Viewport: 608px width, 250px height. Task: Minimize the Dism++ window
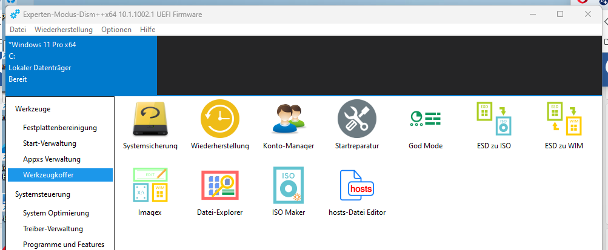[532, 14]
